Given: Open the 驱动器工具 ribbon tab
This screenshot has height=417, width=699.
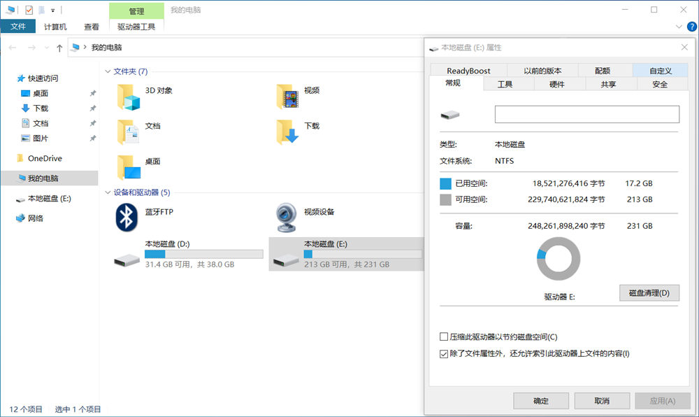Looking at the screenshot, I should click(136, 27).
